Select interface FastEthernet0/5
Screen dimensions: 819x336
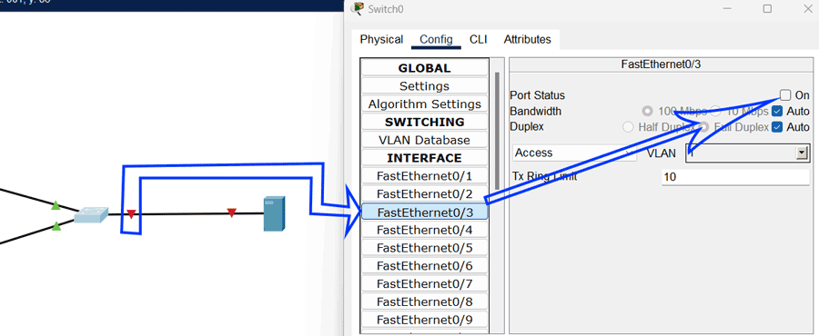point(424,248)
